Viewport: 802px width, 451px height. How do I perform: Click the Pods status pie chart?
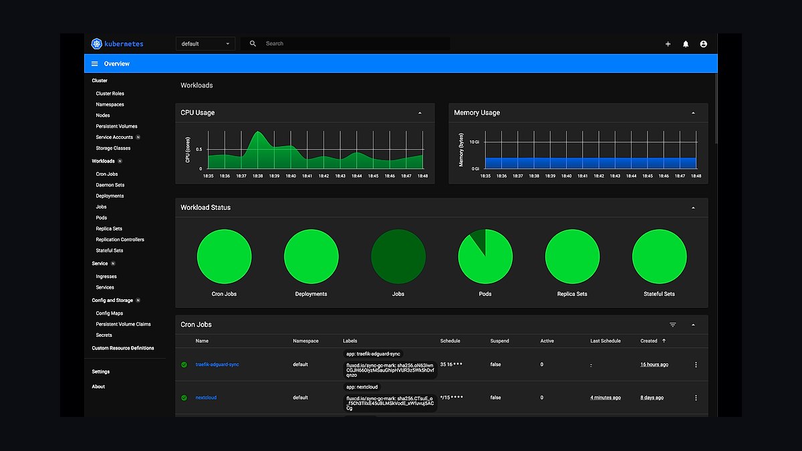tap(485, 257)
